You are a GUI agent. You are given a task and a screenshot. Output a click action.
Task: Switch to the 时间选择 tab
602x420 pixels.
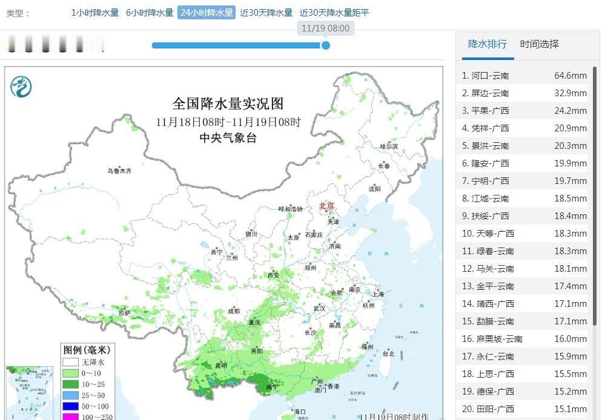538,43
